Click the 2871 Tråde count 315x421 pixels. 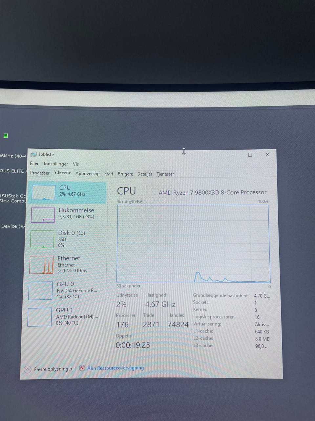(x=151, y=325)
